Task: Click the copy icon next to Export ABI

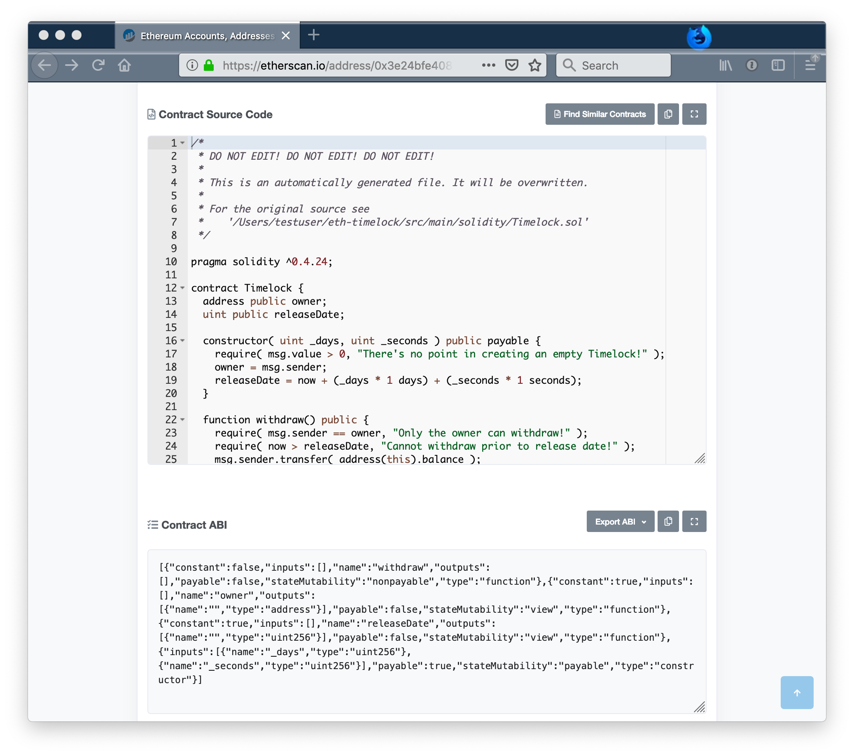Action: (x=668, y=521)
